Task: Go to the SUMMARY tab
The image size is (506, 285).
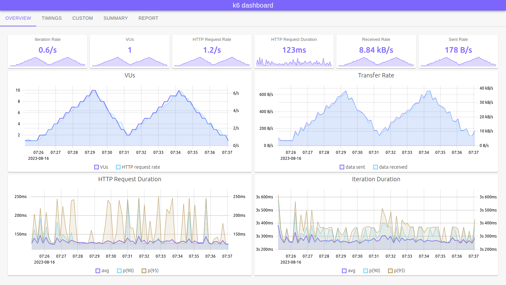Action: pyautogui.click(x=116, y=18)
